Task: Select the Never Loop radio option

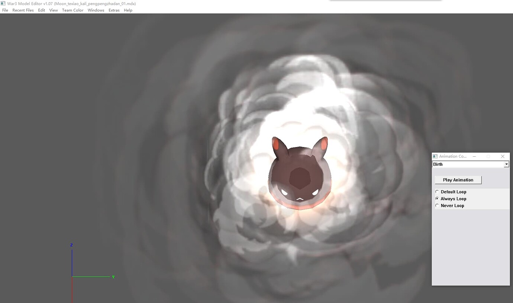Action: (x=449, y=205)
